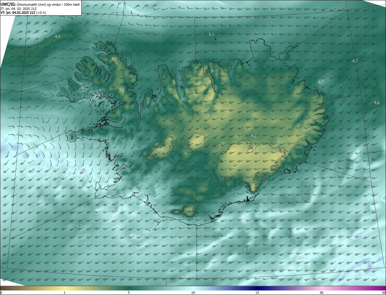This screenshot has width=386, height=295.
Task: Click the color scale tick label "5"
Action: (x=129, y=293)
